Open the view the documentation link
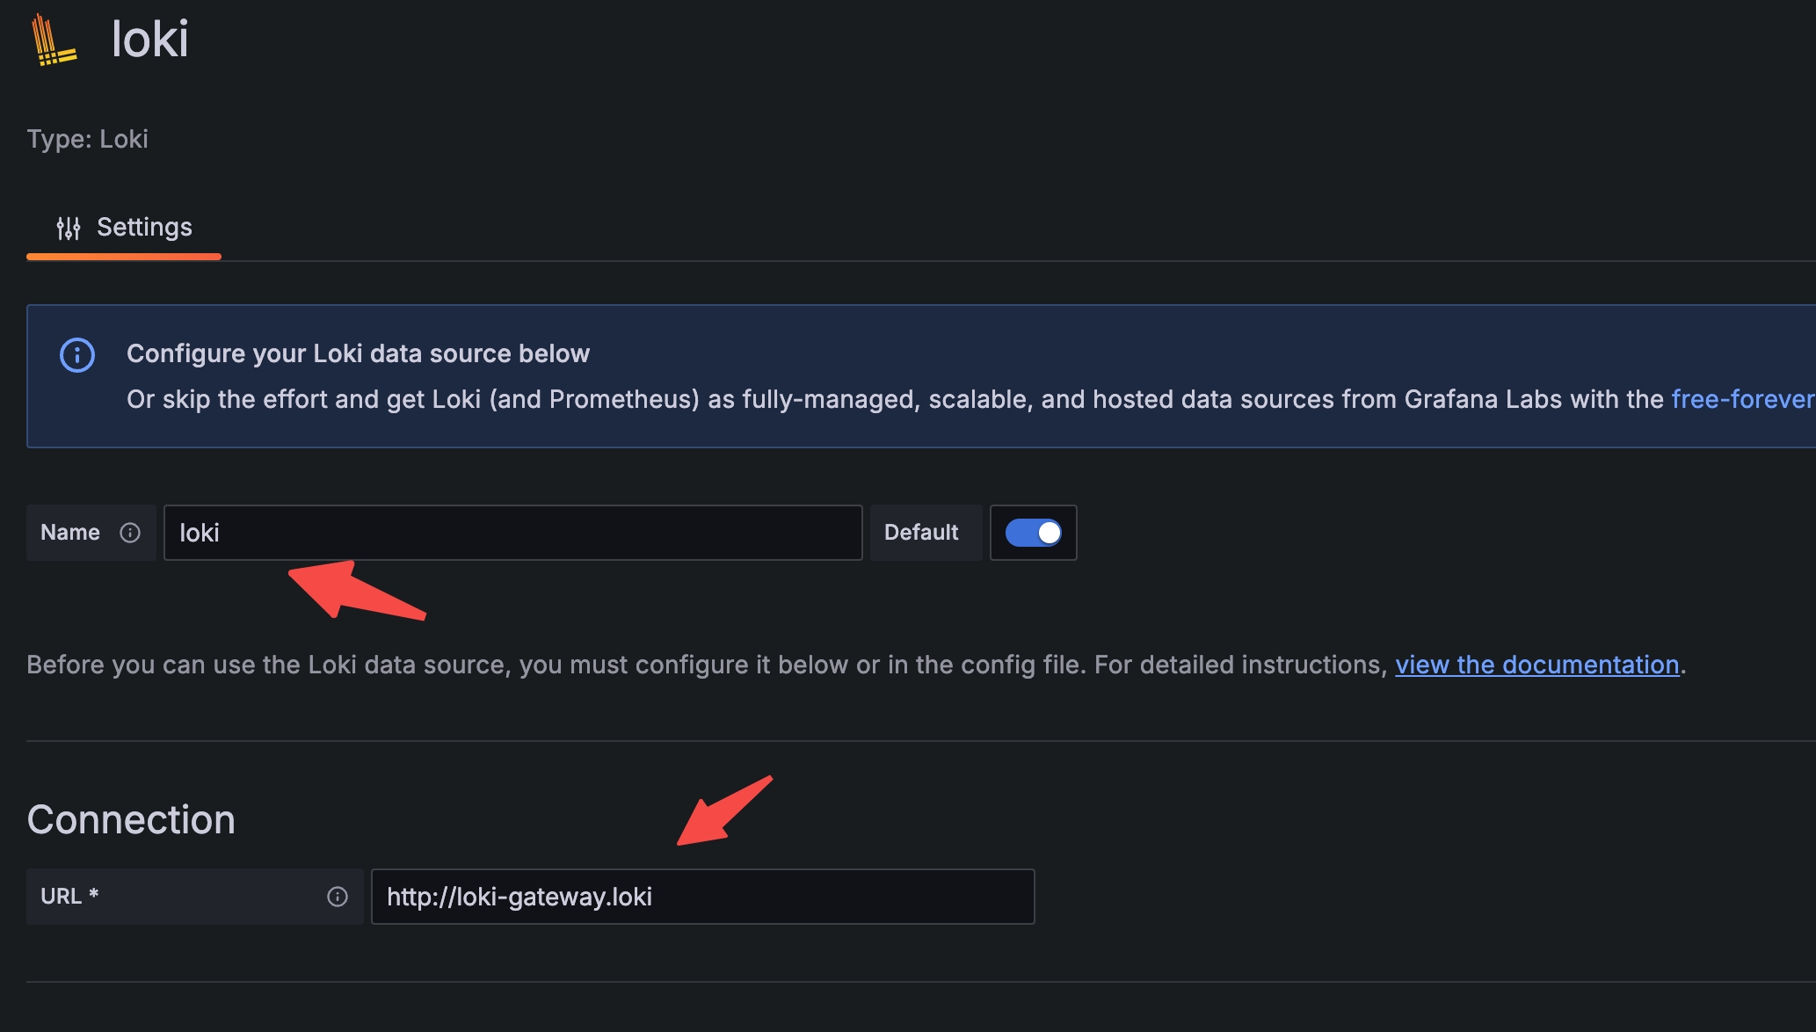1816x1032 pixels. click(1536, 665)
